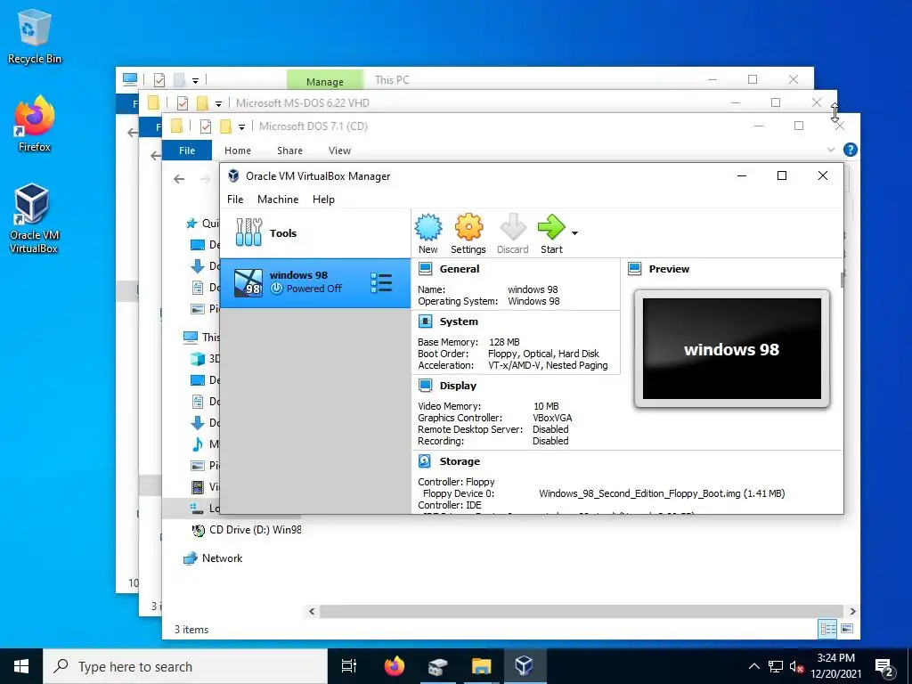This screenshot has width=912, height=684.
Task: Select the Tools entry in VirtualBox
Action: pyautogui.click(x=315, y=233)
